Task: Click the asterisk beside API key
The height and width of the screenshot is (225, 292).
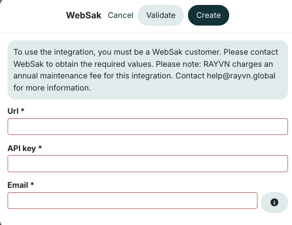Action: point(40,148)
